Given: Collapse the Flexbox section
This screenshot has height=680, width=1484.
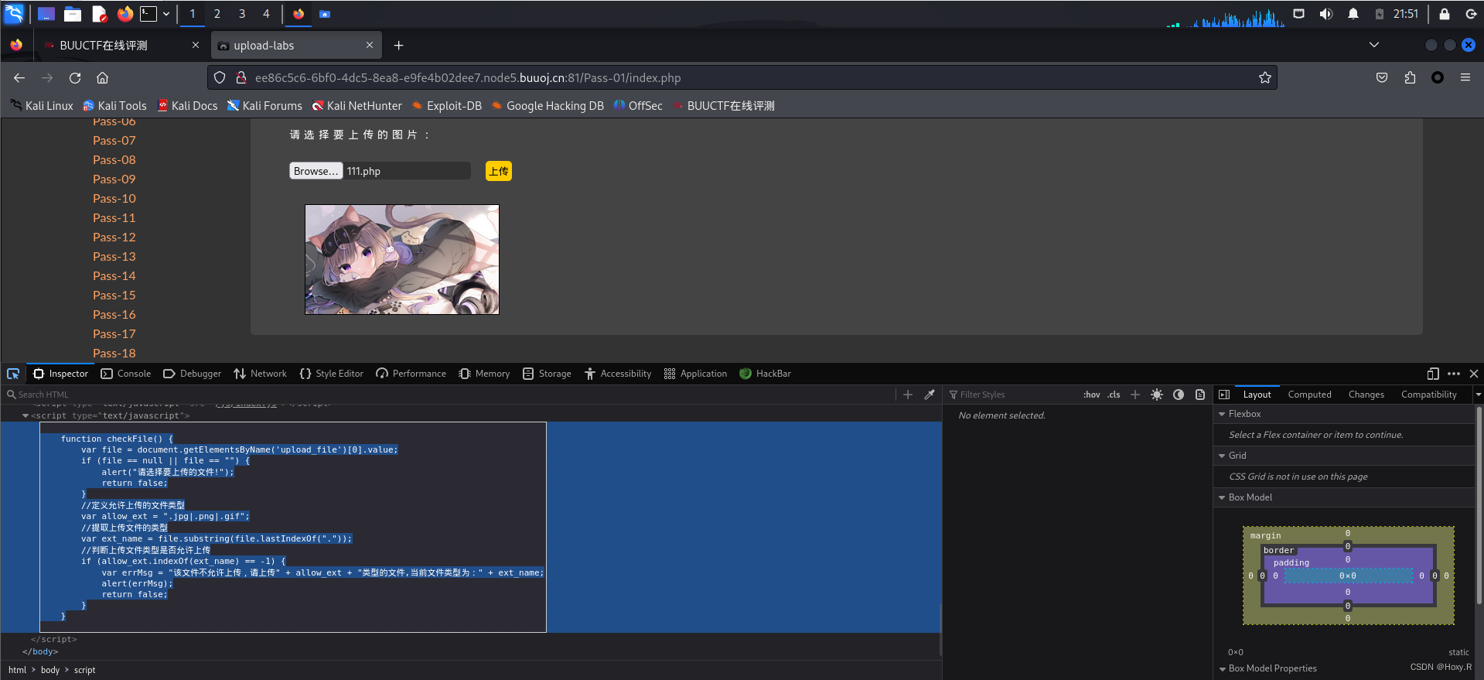Looking at the screenshot, I should (1222, 414).
